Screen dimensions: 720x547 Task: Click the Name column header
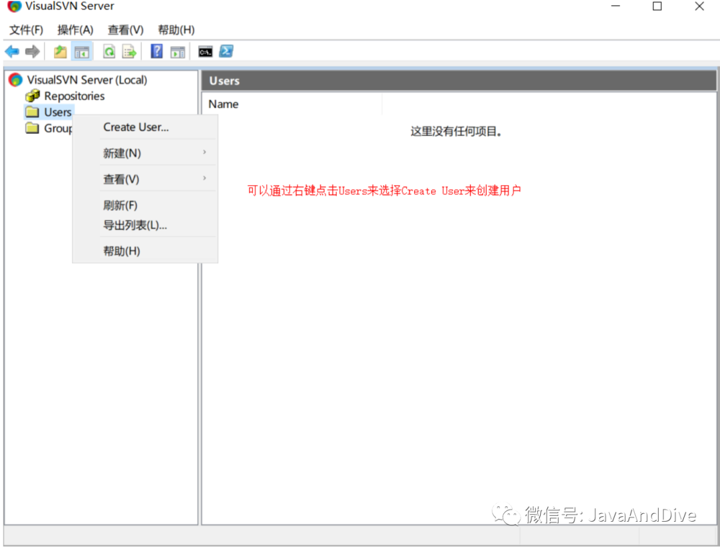click(x=293, y=104)
